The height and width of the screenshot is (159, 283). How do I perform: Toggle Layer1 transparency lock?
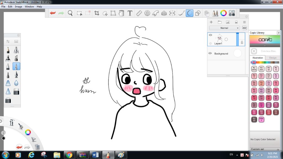[x=242, y=43]
